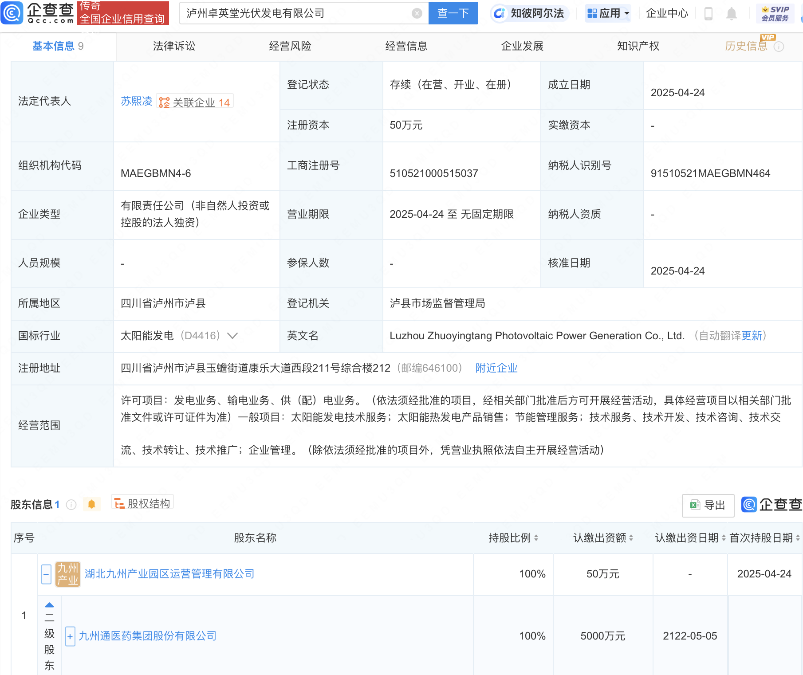Select organization code MAEGBMN4-6

point(156,173)
